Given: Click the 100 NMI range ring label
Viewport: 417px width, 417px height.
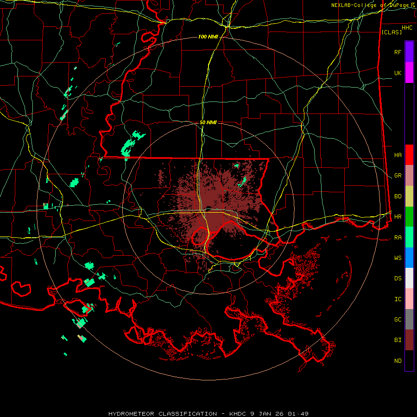Looking at the screenshot, I should pos(208,37).
